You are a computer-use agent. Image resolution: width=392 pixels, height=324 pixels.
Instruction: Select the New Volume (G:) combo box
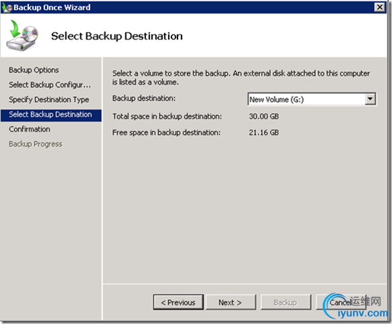coord(312,99)
